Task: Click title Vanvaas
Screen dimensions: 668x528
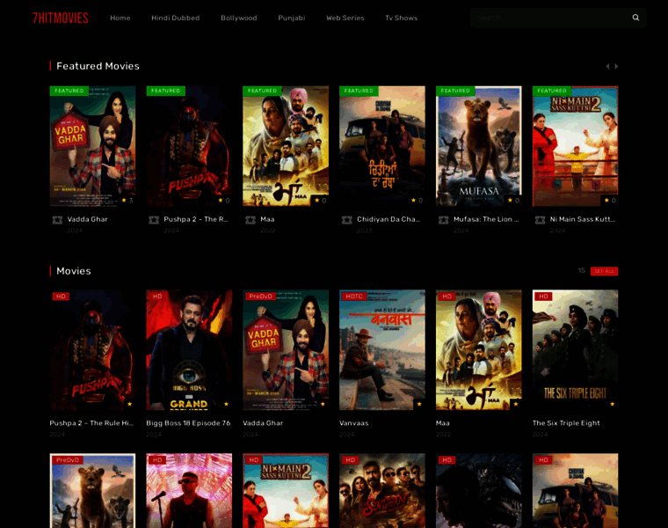Action: (x=354, y=423)
